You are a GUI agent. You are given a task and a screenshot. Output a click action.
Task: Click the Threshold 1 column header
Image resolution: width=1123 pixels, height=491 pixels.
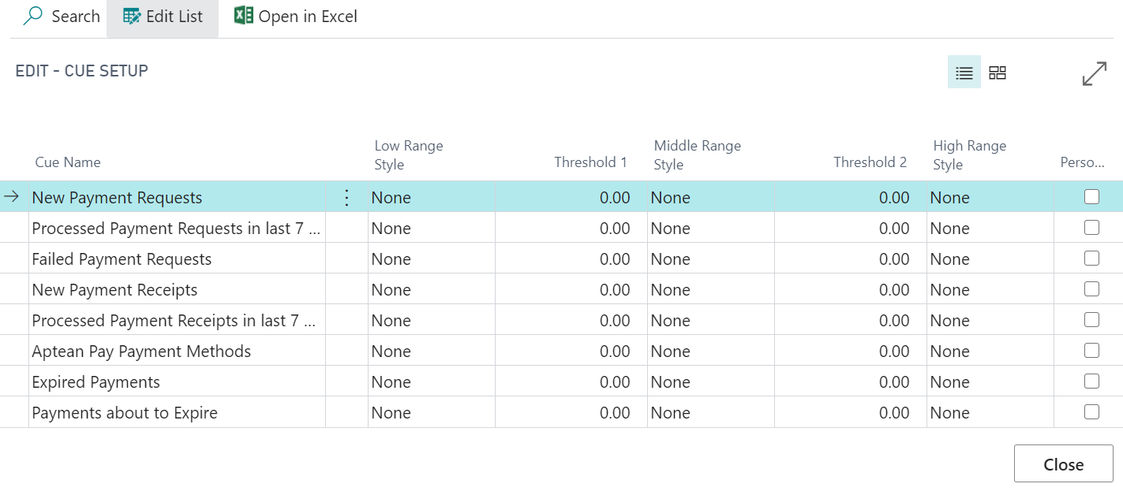[590, 162]
